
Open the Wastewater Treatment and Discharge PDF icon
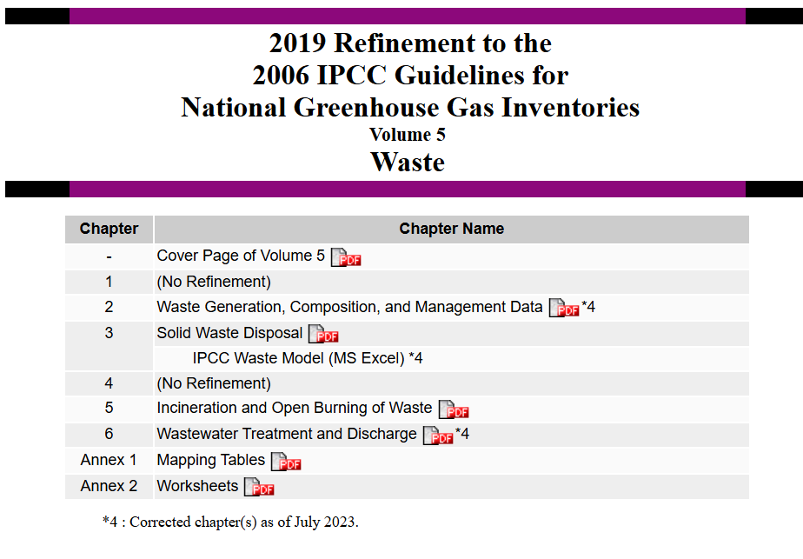click(438, 436)
